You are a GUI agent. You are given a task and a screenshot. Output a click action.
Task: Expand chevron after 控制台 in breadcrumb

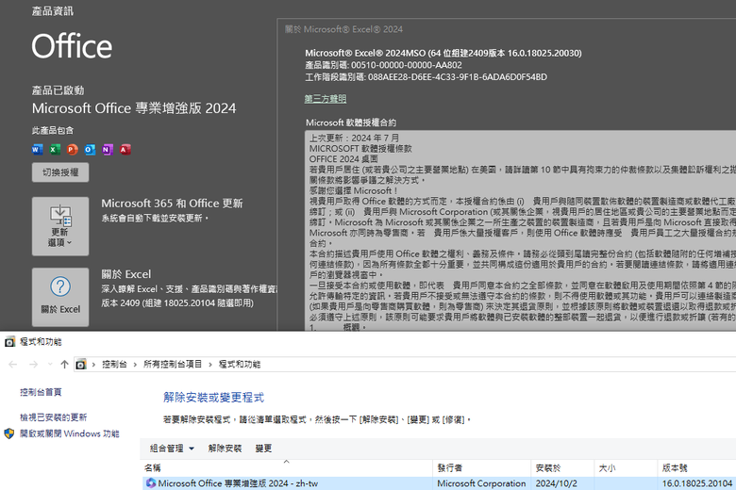(x=135, y=365)
